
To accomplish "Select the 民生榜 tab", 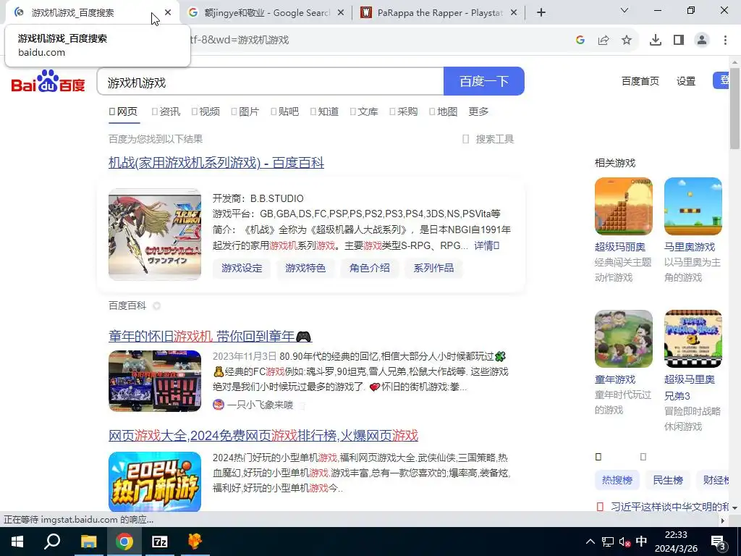I will click(668, 481).
